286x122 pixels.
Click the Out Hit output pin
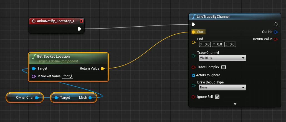[276, 32]
